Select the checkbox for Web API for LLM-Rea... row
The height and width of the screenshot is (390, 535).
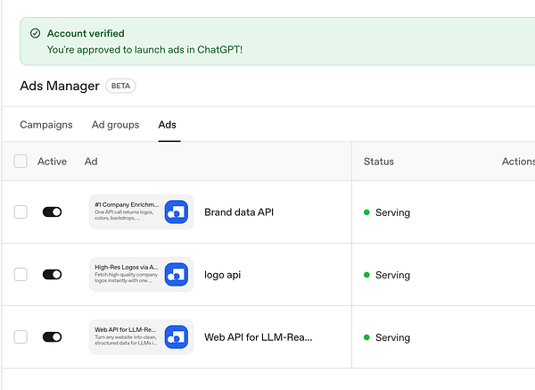21,337
